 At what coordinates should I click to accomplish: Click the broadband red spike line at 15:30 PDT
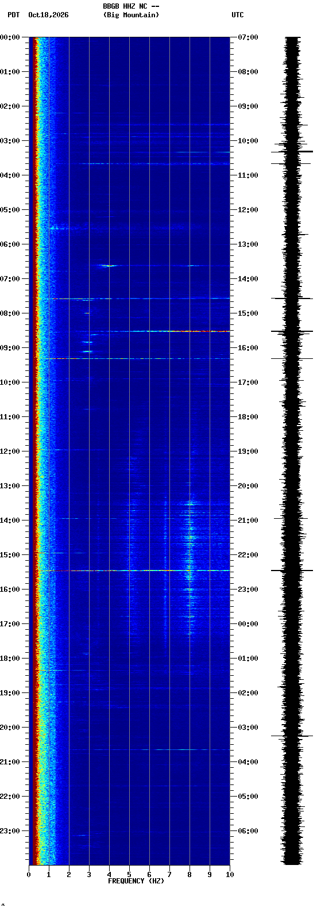(129, 571)
